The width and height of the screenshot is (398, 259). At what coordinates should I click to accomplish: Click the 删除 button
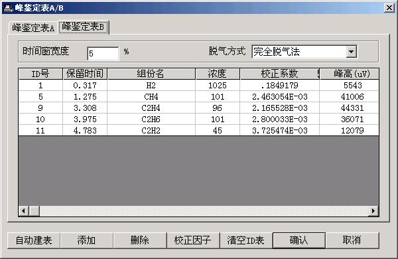[139, 240]
